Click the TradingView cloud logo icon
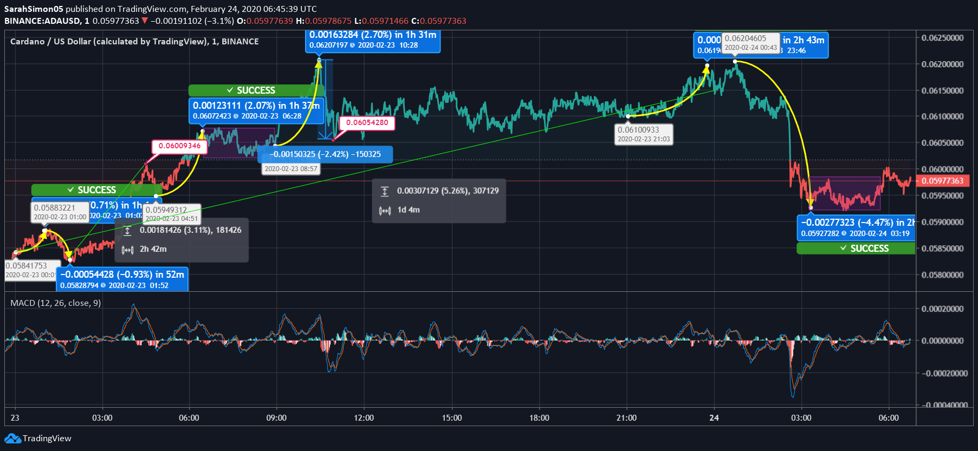Viewport: 978px width, 451px height. click(x=12, y=438)
